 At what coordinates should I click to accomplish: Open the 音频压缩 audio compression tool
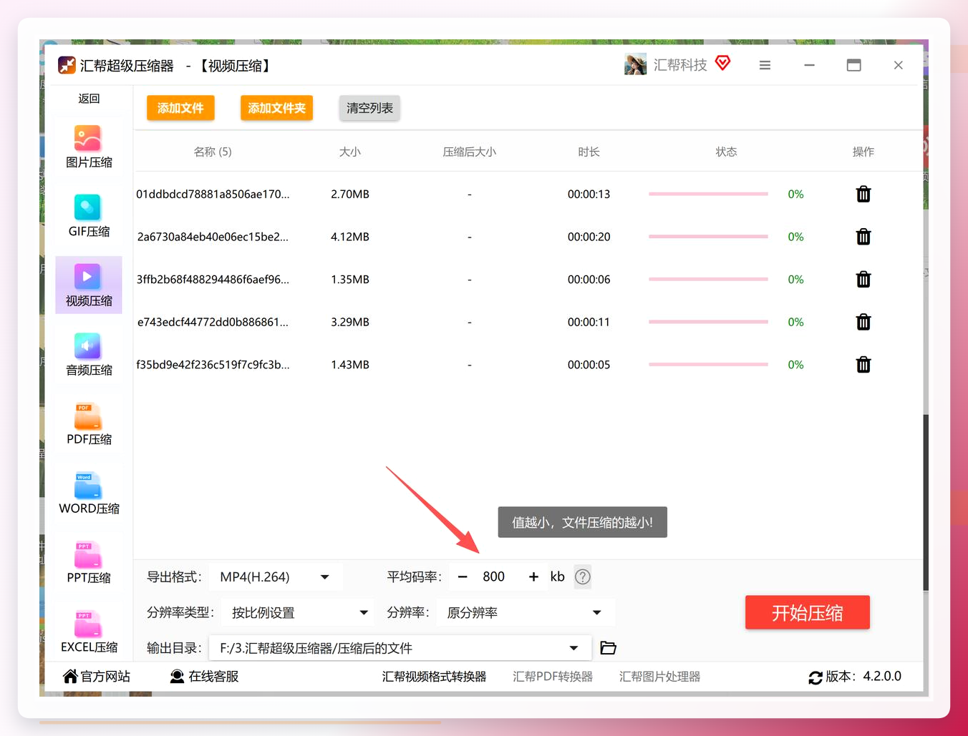pos(89,355)
